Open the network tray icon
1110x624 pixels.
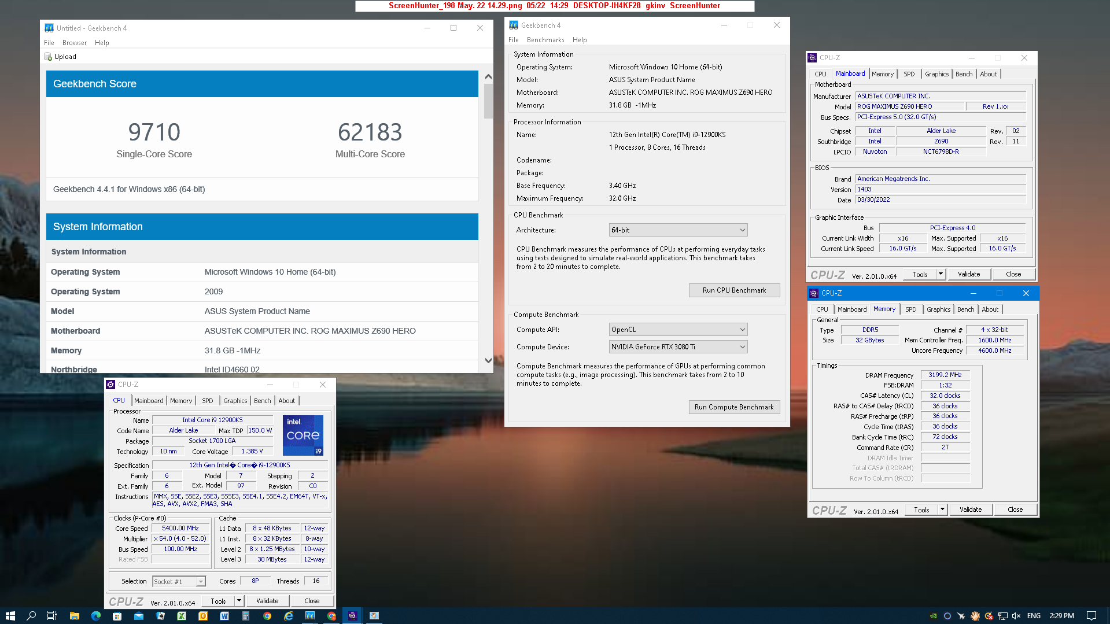[x=1002, y=616]
